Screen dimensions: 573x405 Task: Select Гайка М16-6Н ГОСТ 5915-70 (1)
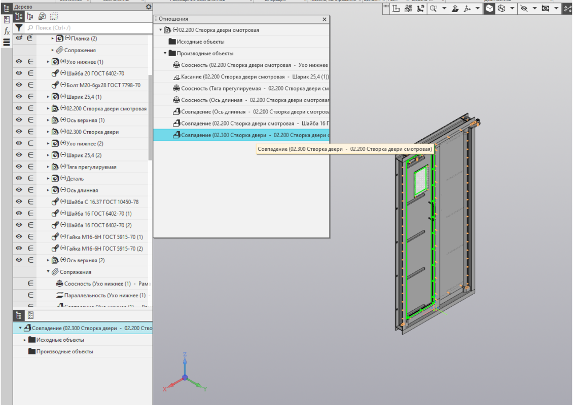[x=104, y=237]
